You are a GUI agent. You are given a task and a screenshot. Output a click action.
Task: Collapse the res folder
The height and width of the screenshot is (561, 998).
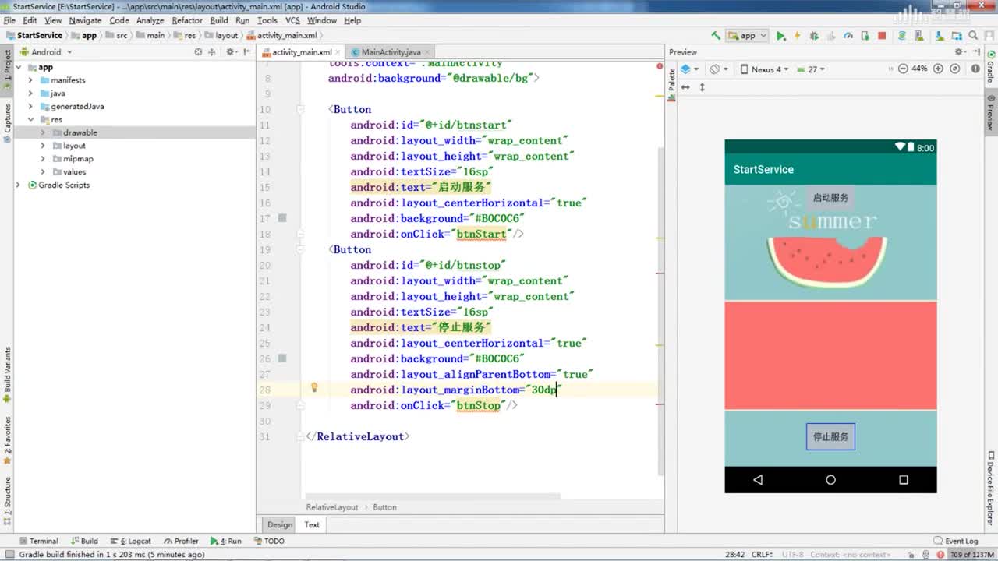30,120
